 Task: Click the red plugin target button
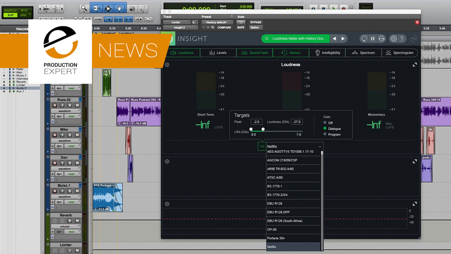tap(417, 22)
